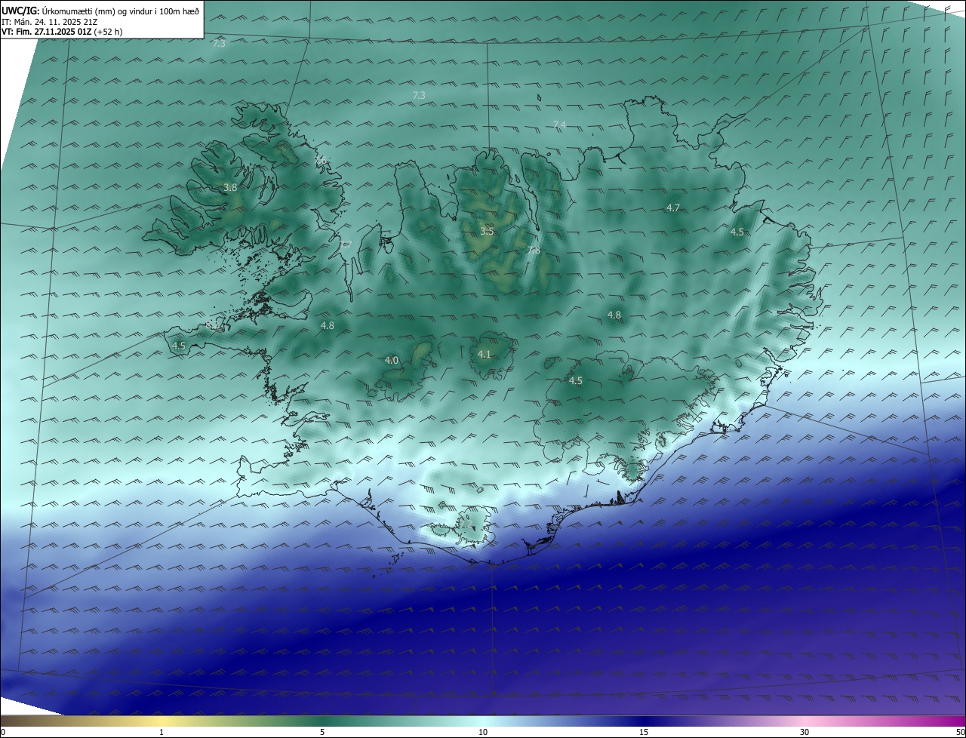The image size is (966, 738).
Task: Select the 5 tick label on the color scale
Action: (322, 732)
